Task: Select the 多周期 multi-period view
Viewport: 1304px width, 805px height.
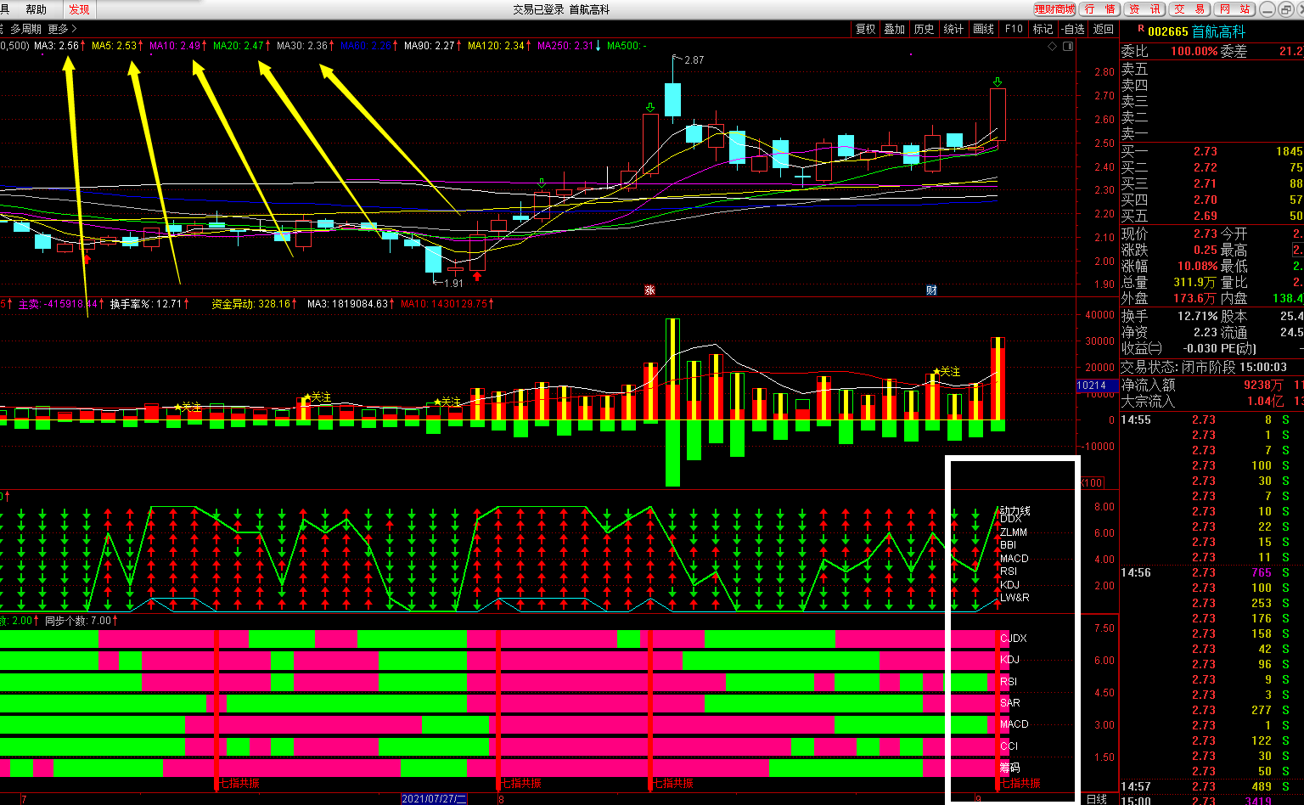Action: [25, 29]
